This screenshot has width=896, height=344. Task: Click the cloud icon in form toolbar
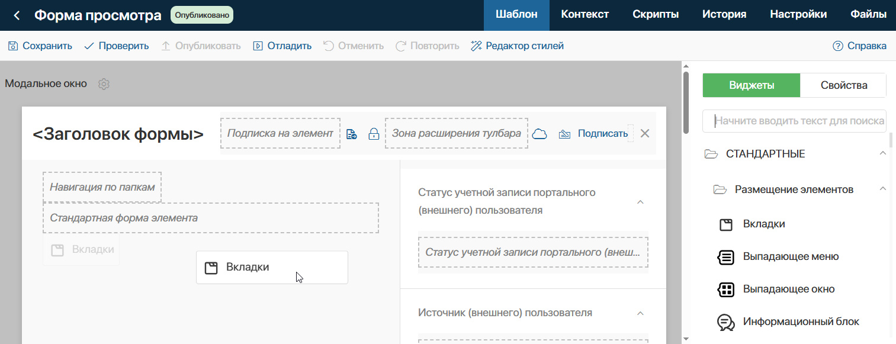point(539,134)
